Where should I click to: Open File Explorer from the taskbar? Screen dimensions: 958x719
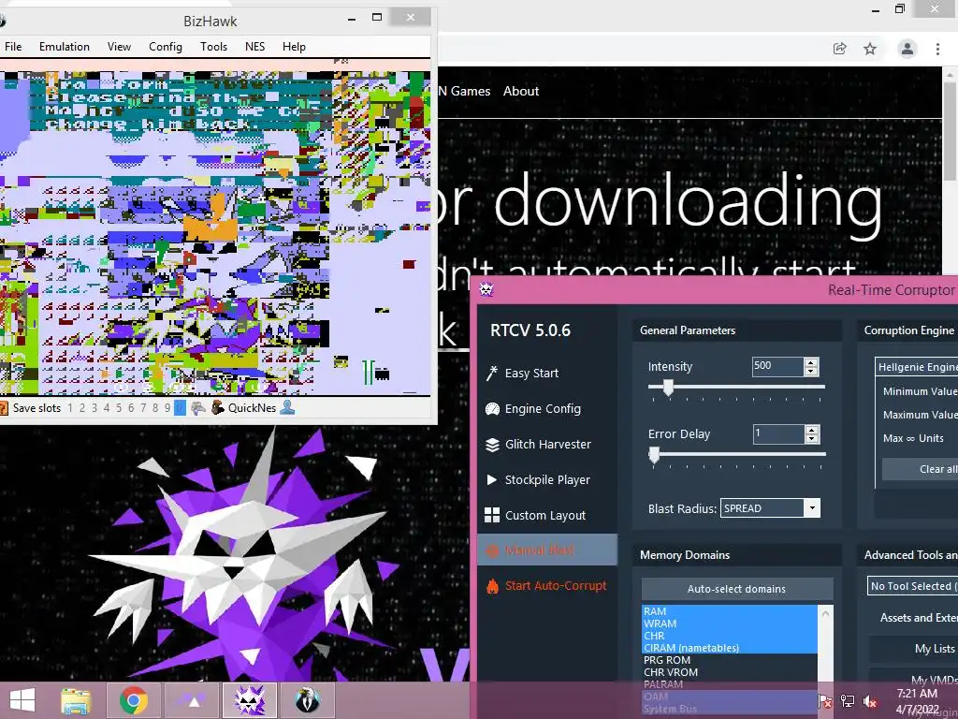click(x=76, y=700)
